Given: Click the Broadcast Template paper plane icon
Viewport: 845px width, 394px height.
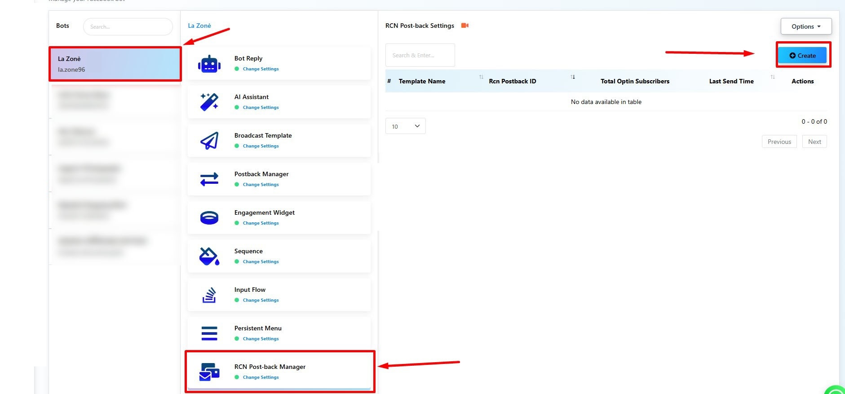Looking at the screenshot, I should 209,141.
